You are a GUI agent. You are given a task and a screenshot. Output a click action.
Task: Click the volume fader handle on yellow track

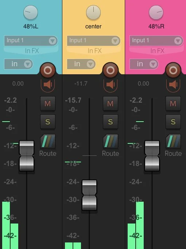point(89,195)
